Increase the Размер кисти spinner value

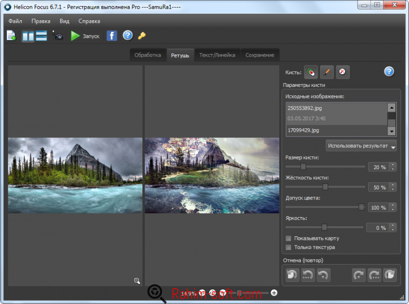393,165
